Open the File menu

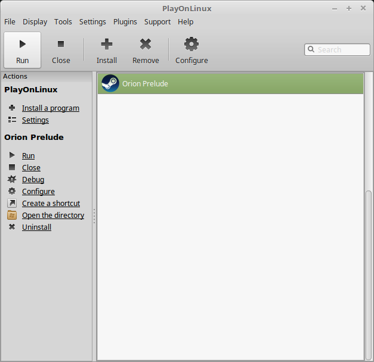[10, 22]
